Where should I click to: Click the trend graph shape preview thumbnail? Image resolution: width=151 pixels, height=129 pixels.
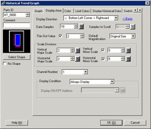(x=16, y=41)
